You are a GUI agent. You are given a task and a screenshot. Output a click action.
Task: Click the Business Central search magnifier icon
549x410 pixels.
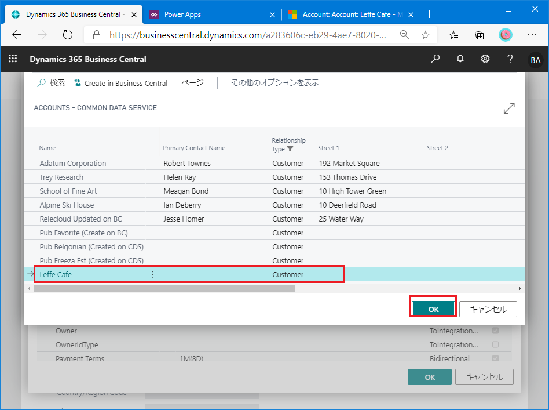[x=435, y=59]
